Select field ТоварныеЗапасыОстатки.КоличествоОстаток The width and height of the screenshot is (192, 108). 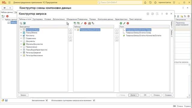144,35
